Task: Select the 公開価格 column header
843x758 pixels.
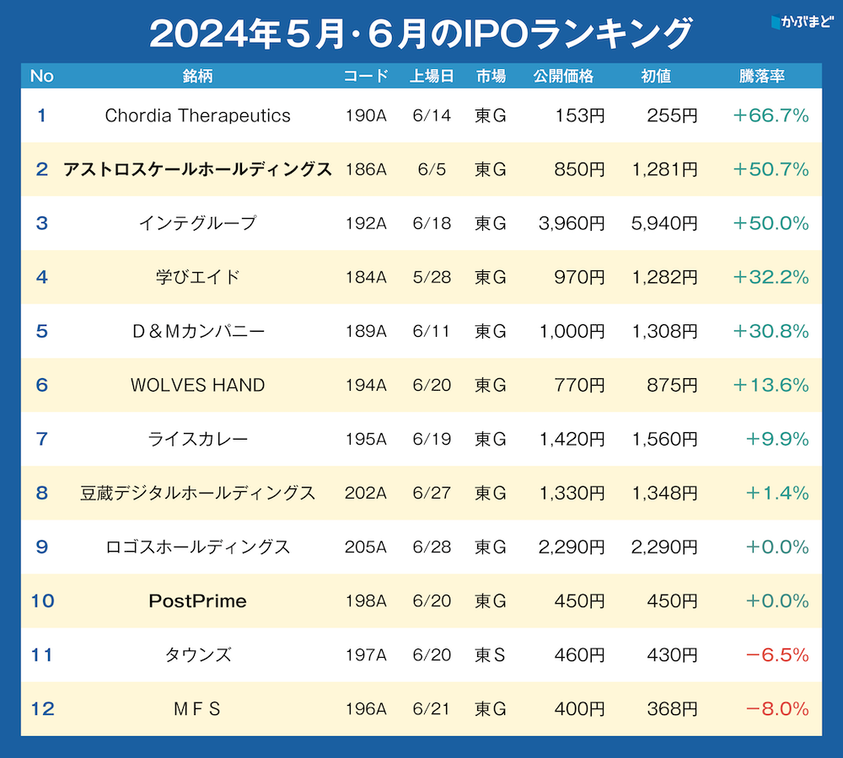Action: pyautogui.click(x=563, y=76)
